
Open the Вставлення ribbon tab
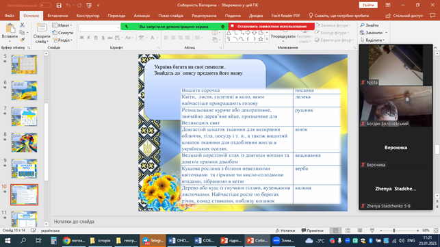click(57, 16)
